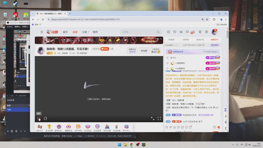Select the 钻粉(37) tab
This screenshot has height=148, width=263.
click(214, 39)
